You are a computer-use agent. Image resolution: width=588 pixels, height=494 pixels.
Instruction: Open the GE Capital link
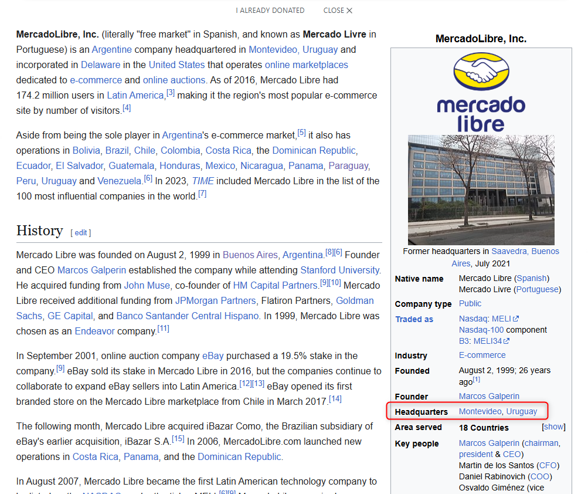pyautogui.click(x=70, y=316)
